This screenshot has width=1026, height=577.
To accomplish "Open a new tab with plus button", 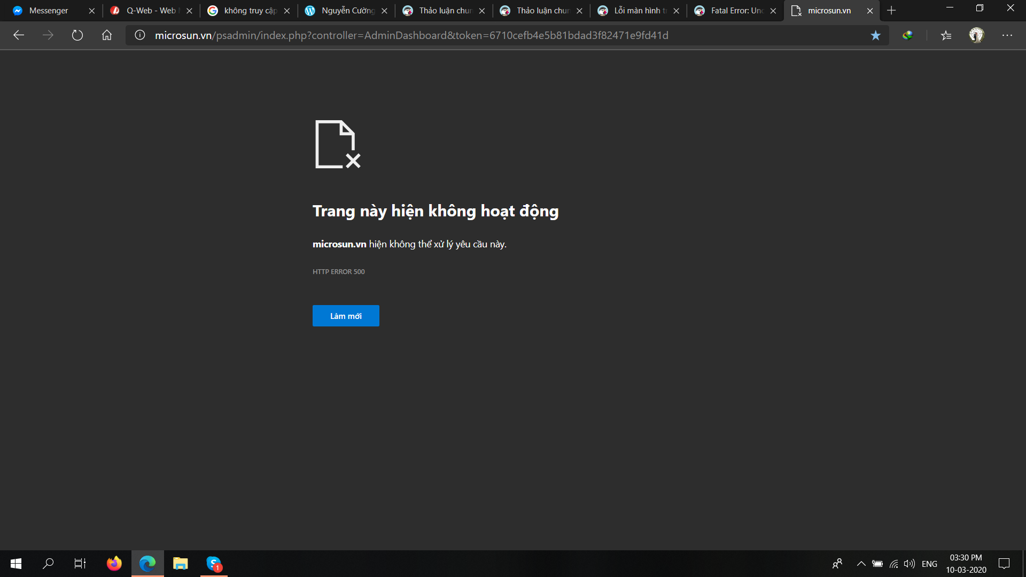I will point(891,11).
